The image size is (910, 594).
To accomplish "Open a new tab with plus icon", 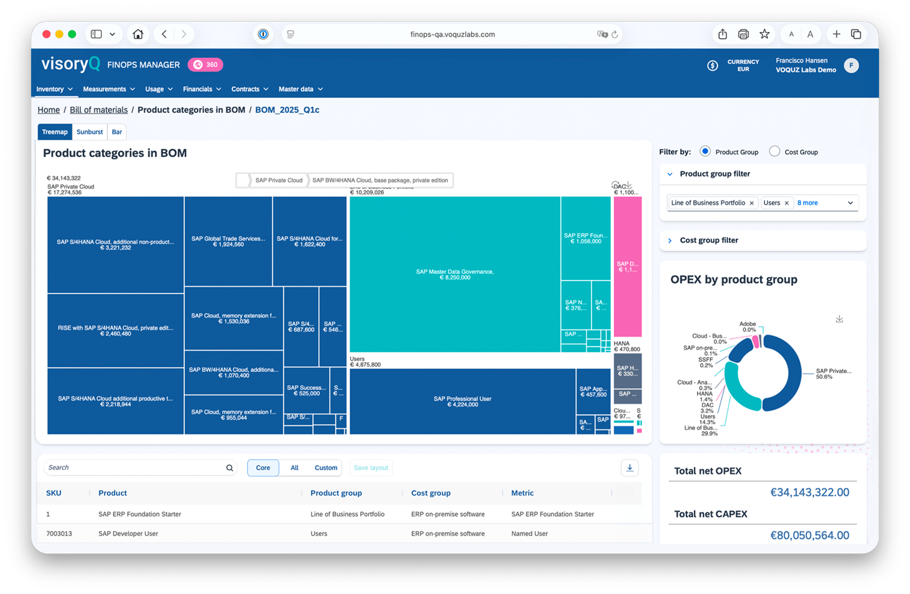I will click(x=836, y=34).
